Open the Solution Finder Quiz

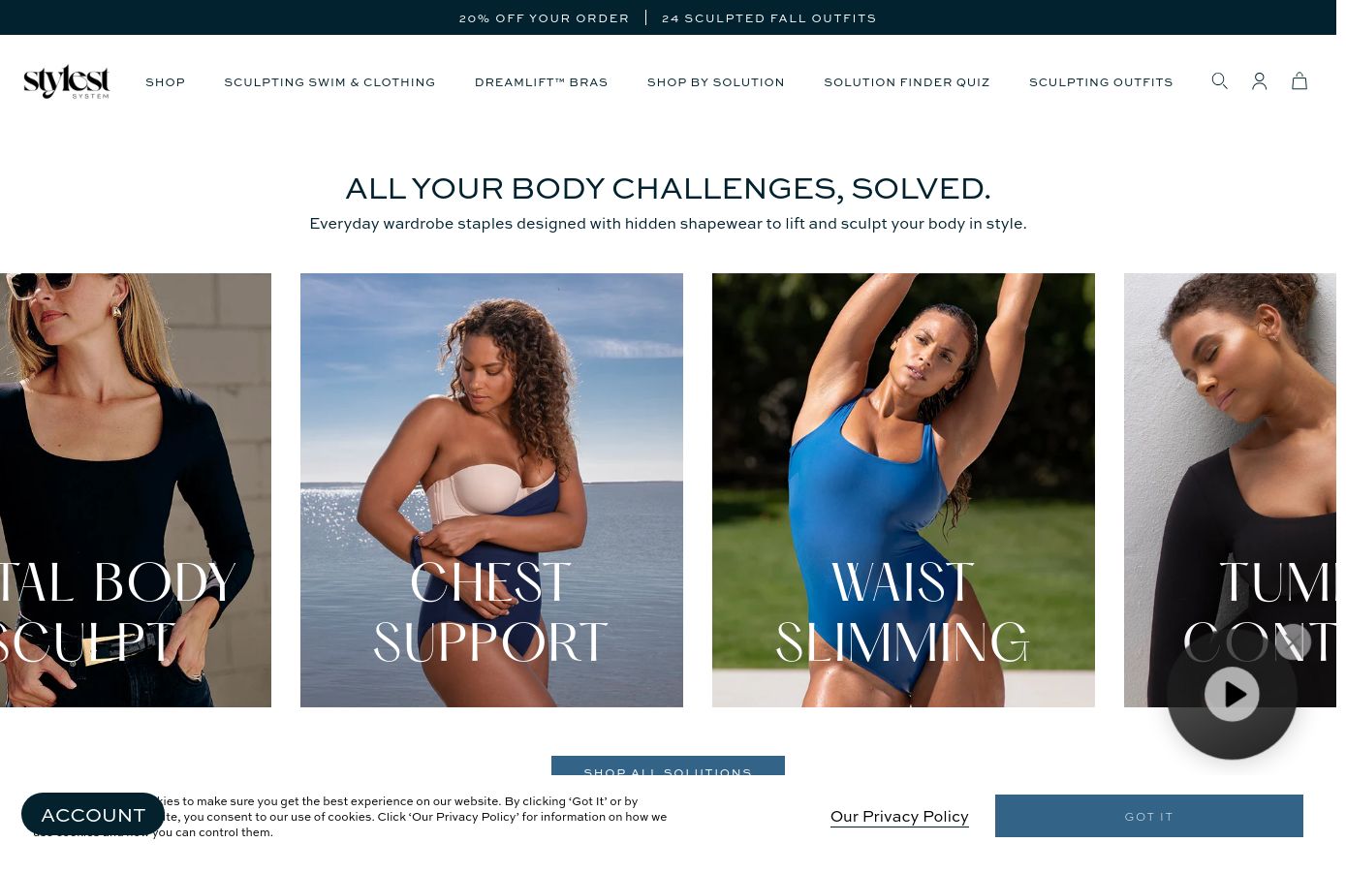click(x=907, y=82)
